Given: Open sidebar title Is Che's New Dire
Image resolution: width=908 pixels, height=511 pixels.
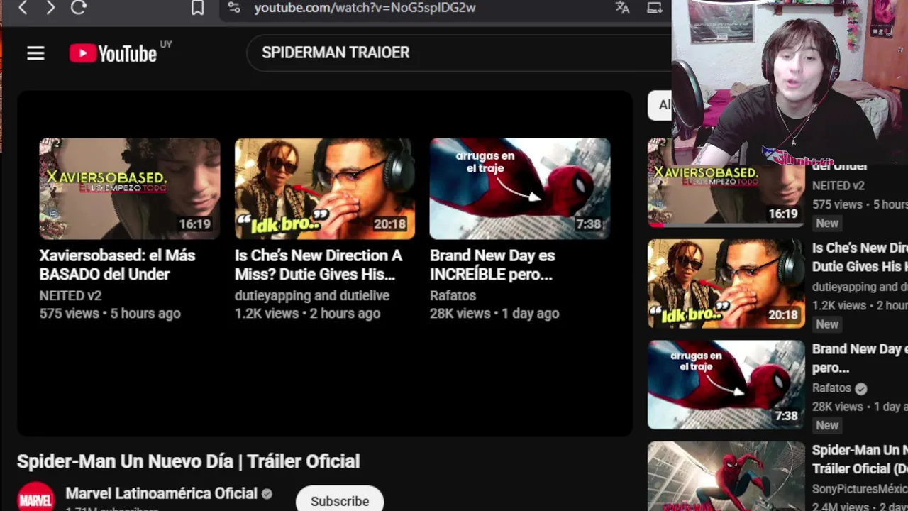Looking at the screenshot, I should 860,257.
